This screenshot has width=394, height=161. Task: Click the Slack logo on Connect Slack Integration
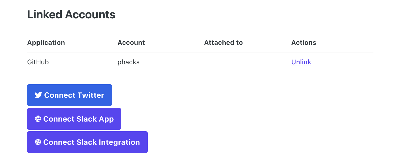point(38,142)
